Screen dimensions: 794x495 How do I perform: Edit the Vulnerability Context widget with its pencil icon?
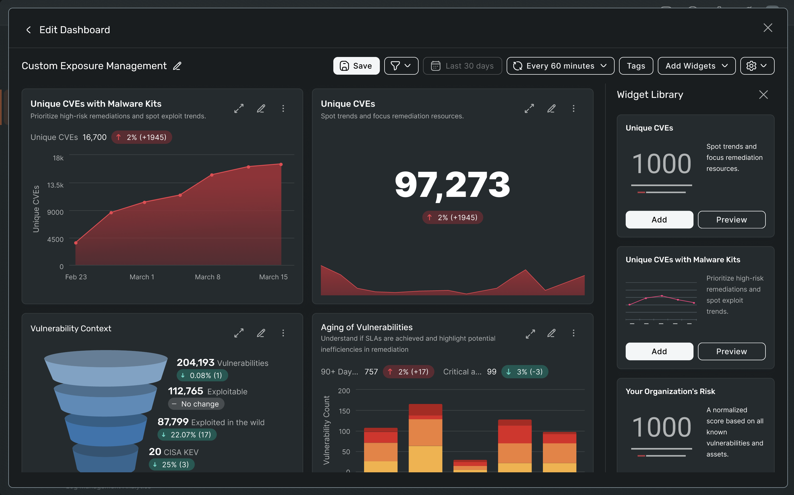(x=261, y=333)
